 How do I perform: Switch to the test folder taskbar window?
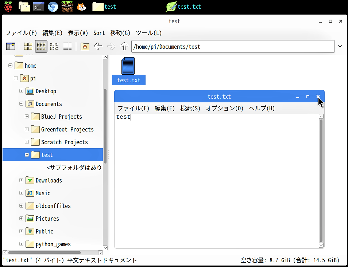(x=104, y=7)
